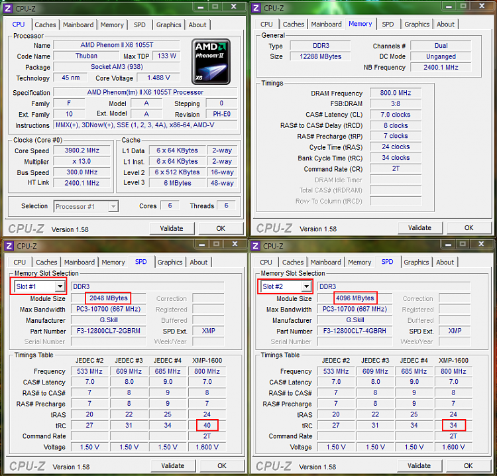The width and height of the screenshot is (497, 476).
Task: Open Graphics tab in the Memory window
Action: click(417, 24)
